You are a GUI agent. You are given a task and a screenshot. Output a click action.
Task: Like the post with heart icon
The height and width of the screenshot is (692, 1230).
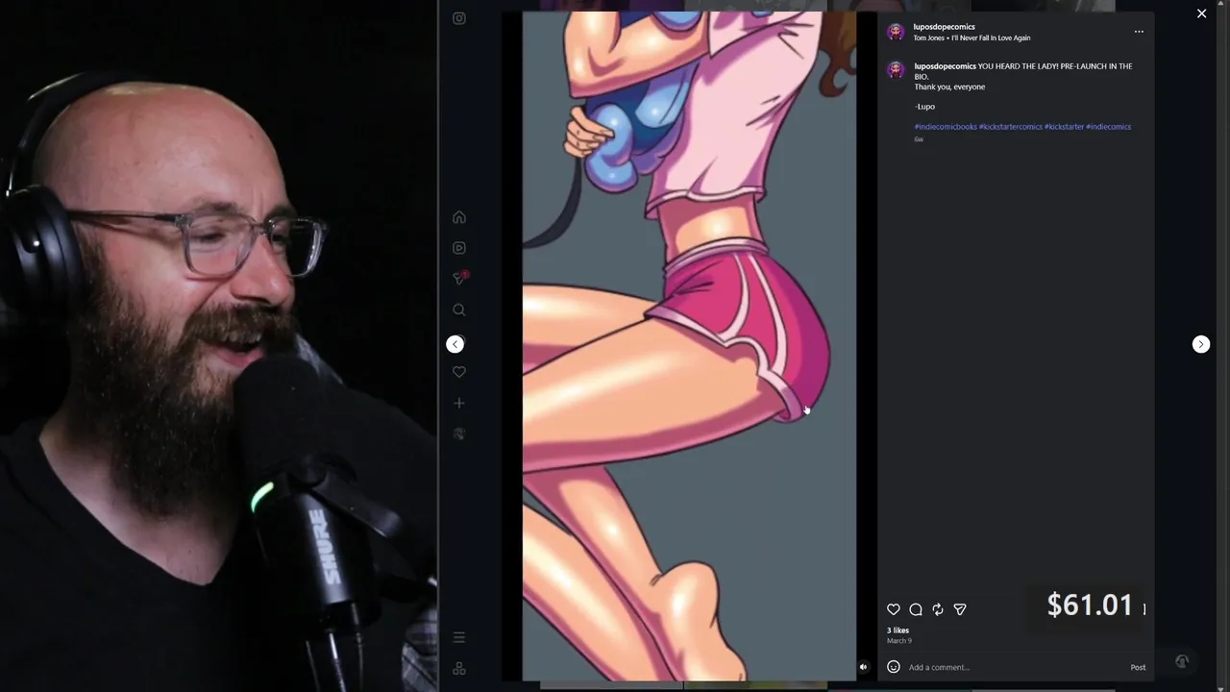coord(894,609)
